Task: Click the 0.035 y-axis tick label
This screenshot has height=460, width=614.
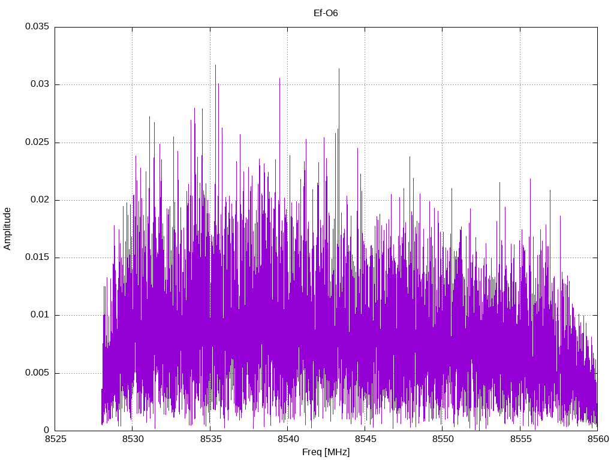Action: click(x=37, y=26)
